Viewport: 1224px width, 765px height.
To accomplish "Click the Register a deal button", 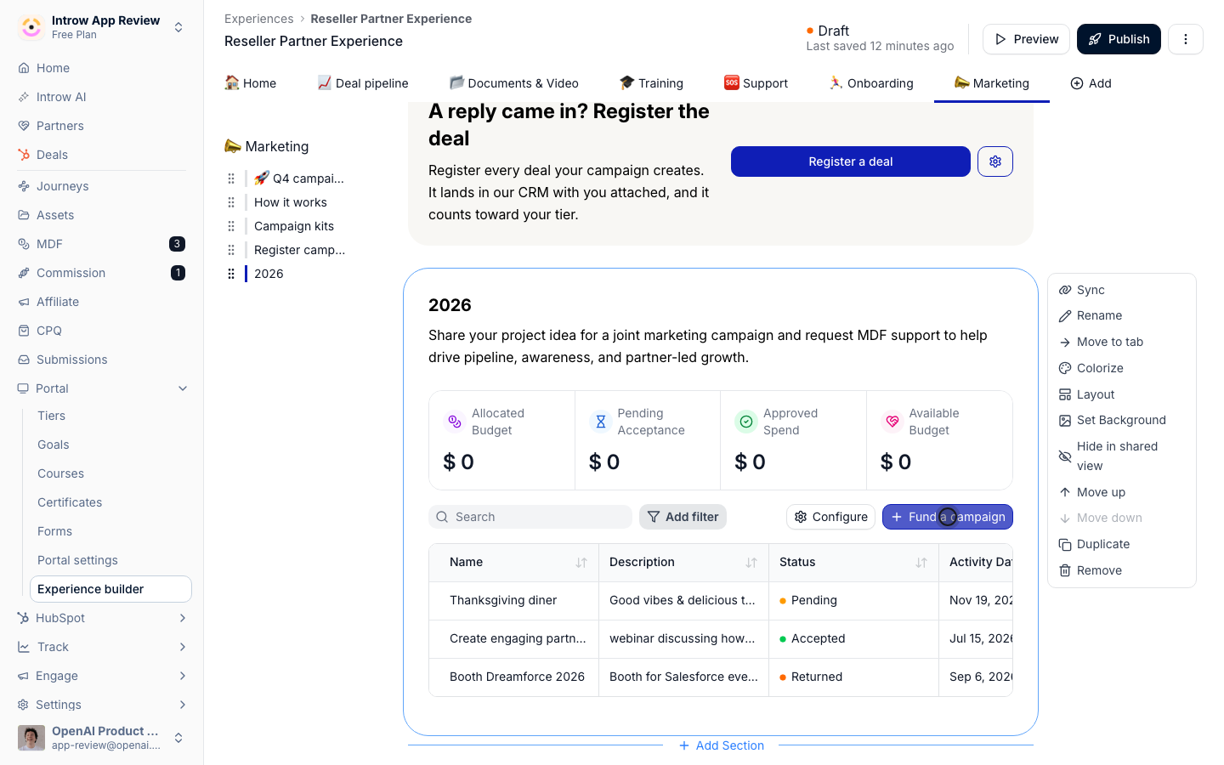I will tap(851, 161).
